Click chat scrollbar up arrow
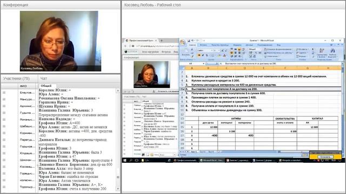The height and width of the screenshot is (194, 346). (x=118, y=91)
